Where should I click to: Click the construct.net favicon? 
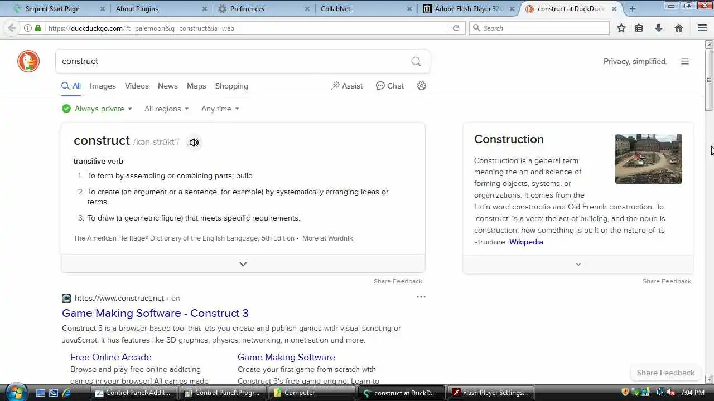(x=66, y=299)
